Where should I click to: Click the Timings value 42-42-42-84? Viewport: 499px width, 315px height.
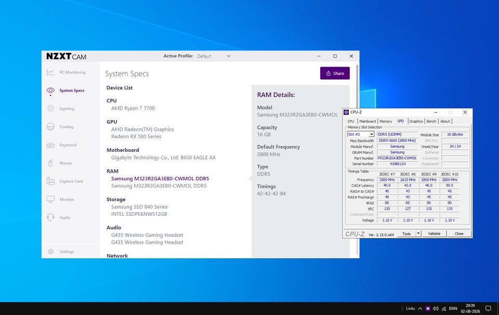(x=271, y=193)
